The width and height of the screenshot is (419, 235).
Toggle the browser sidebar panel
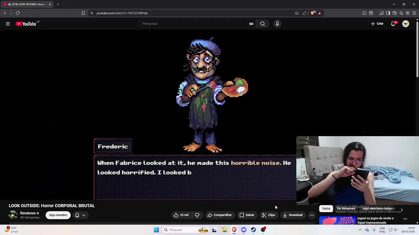[x=388, y=13]
